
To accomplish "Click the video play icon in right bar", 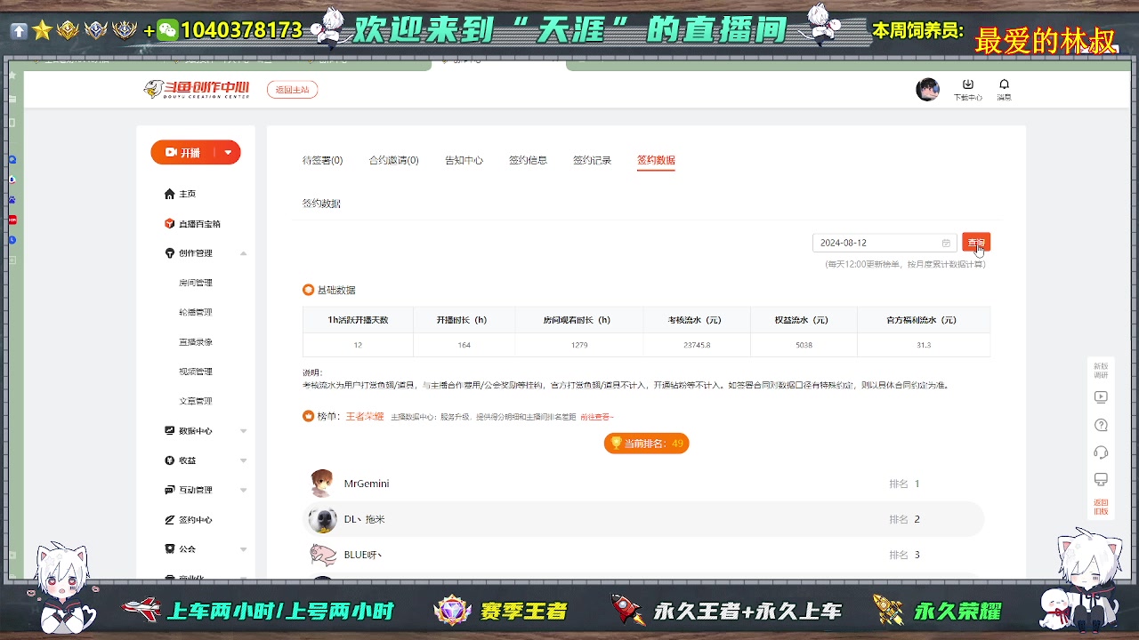I will 1101,397.
